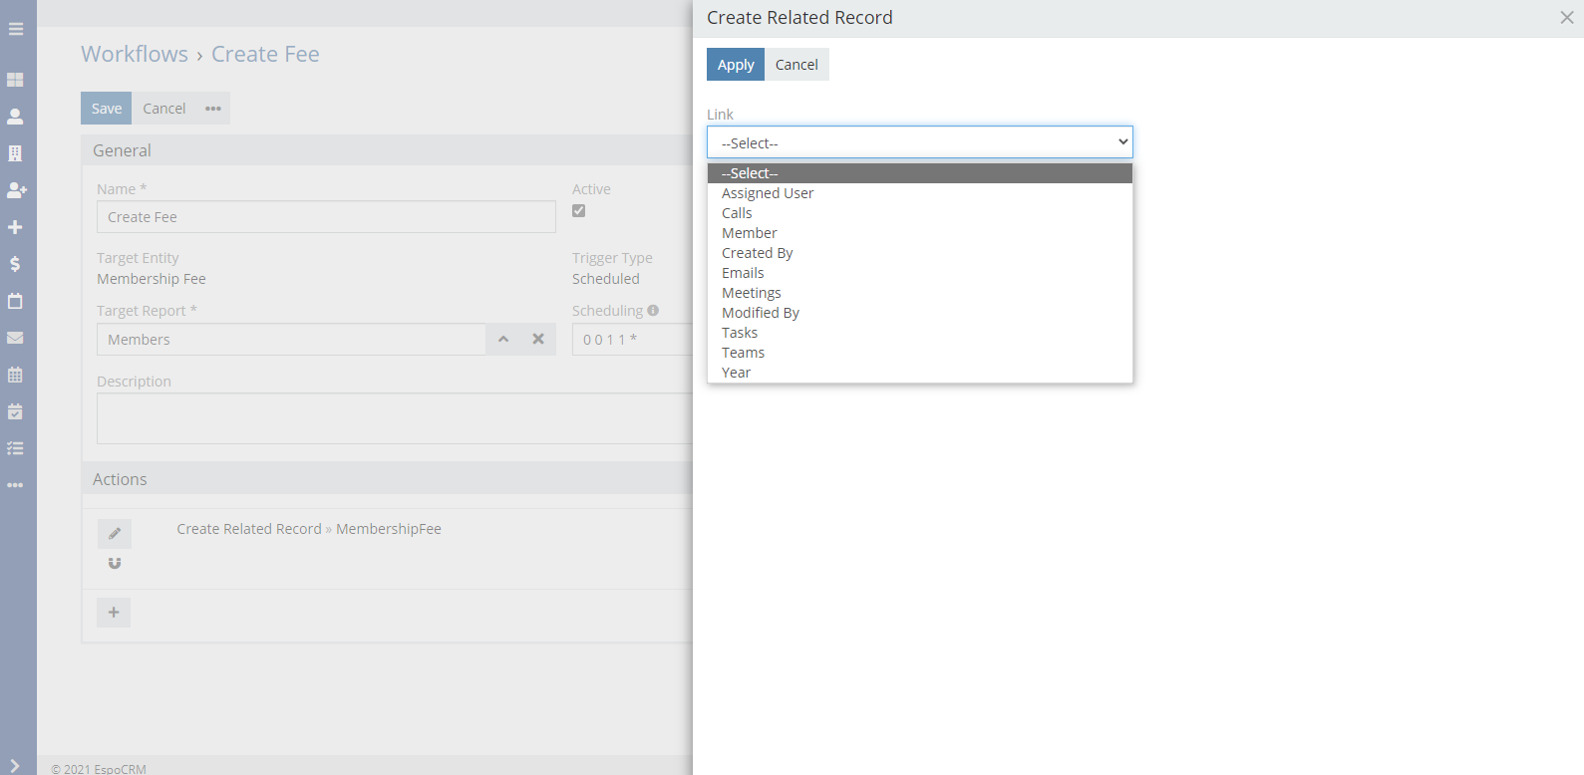Image resolution: width=1584 pixels, height=775 pixels.
Task: Click the Name input field
Action: point(326,217)
